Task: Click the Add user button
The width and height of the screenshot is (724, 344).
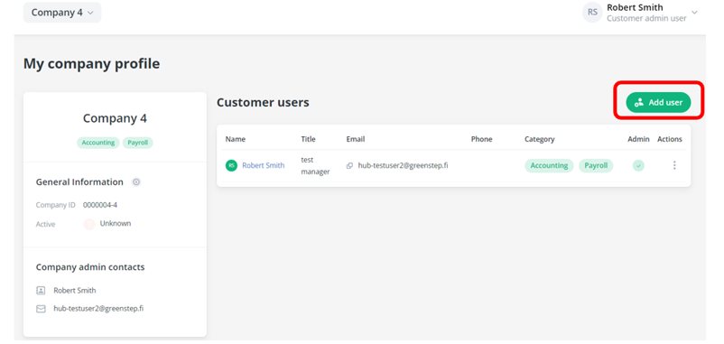Action: click(658, 103)
